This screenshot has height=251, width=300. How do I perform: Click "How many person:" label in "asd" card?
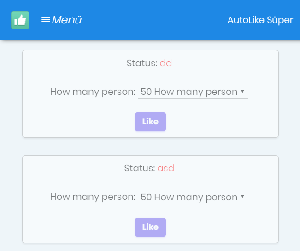[93, 197]
